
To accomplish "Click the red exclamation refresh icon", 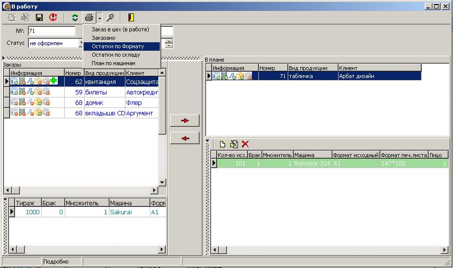I will coord(53,17).
